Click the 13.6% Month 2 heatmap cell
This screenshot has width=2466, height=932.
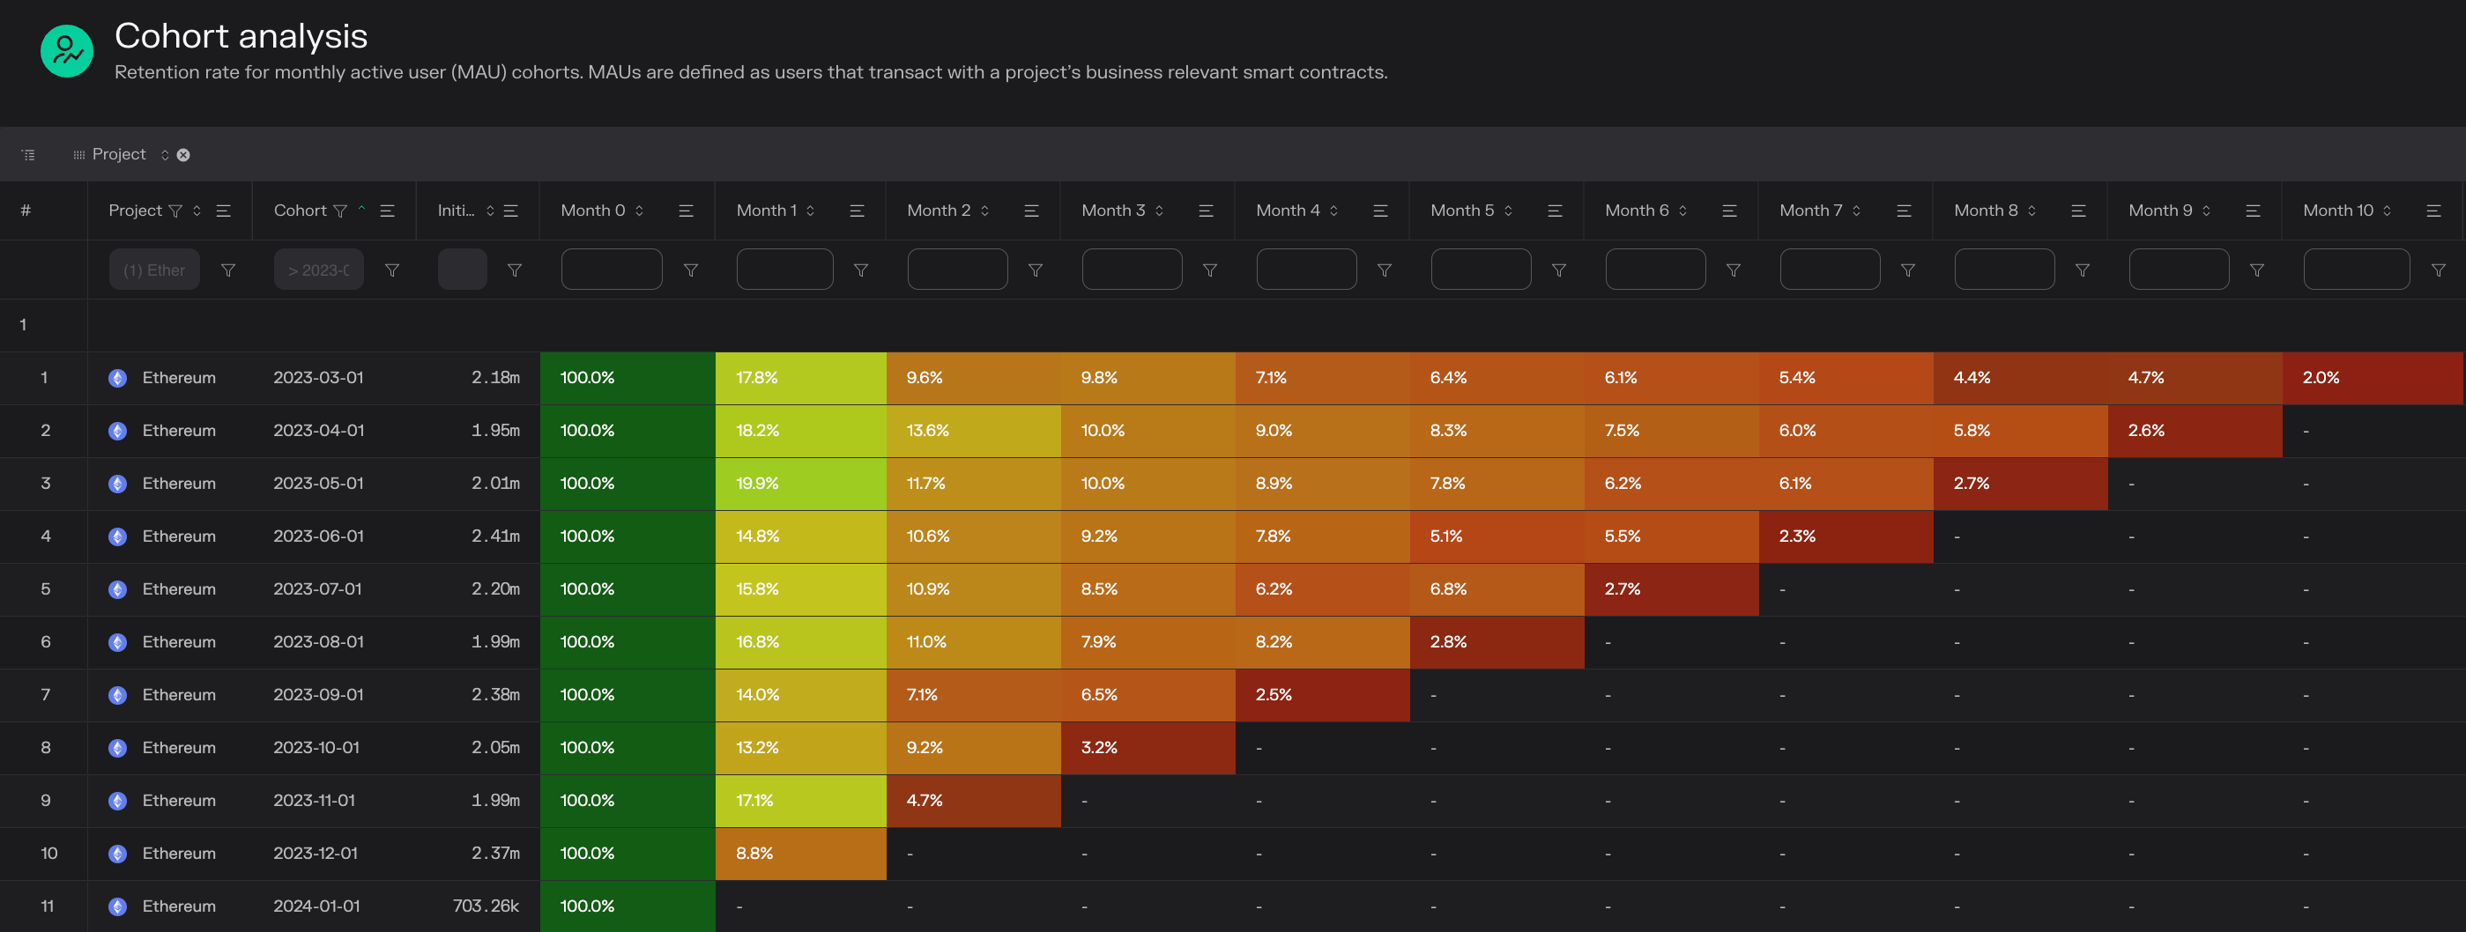tap(974, 431)
